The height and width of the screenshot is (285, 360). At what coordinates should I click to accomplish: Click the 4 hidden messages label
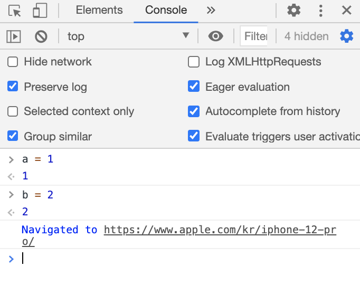(306, 36)
